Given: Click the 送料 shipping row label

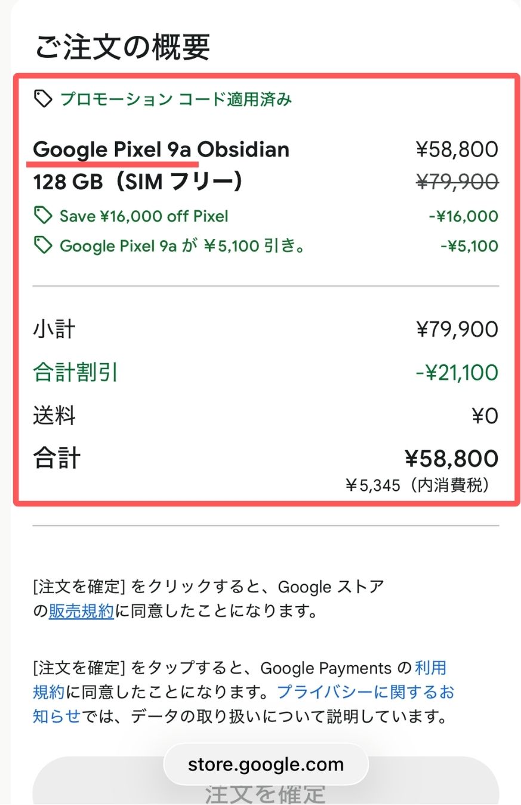Looking at the screenshot, I should pos(54,416).
